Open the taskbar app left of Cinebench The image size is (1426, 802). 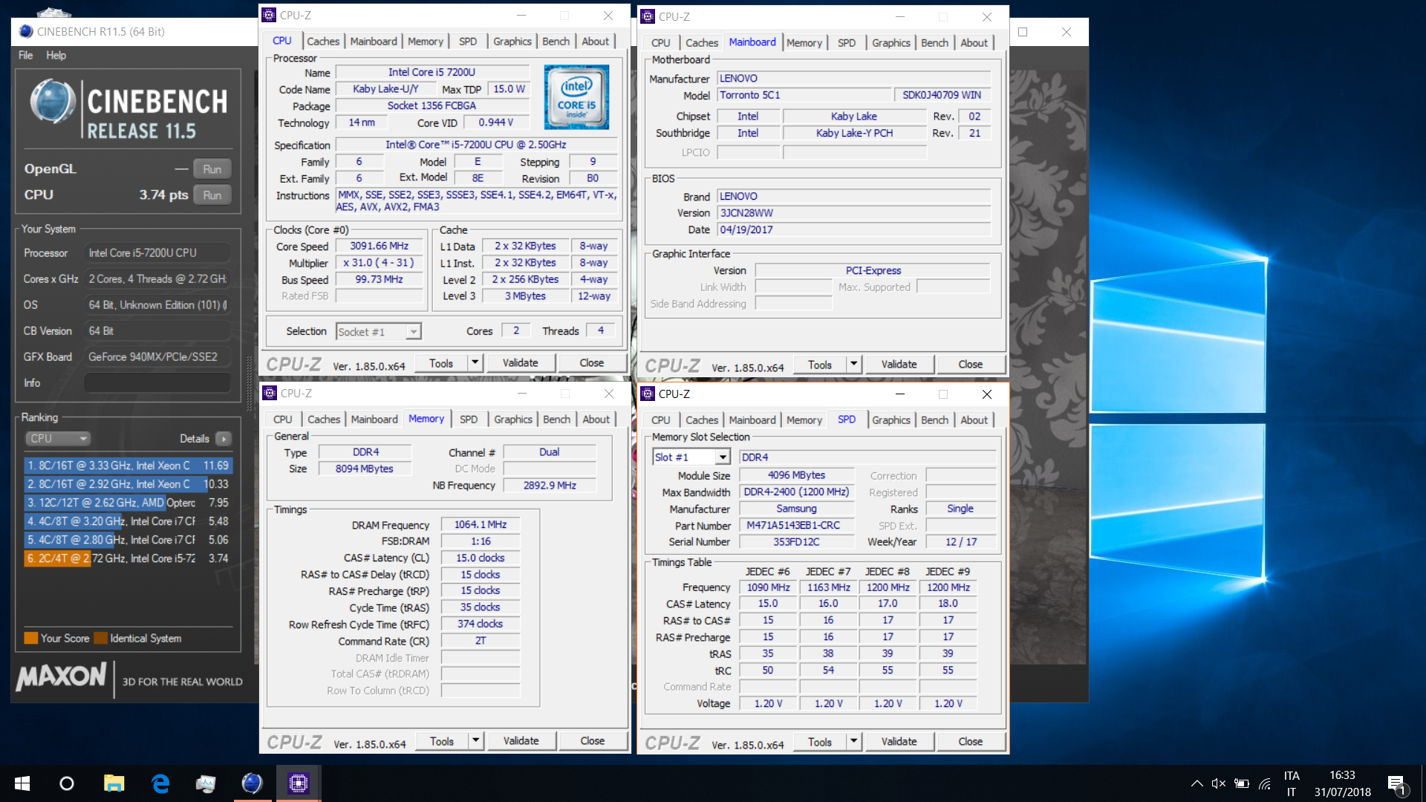point(206,783)
